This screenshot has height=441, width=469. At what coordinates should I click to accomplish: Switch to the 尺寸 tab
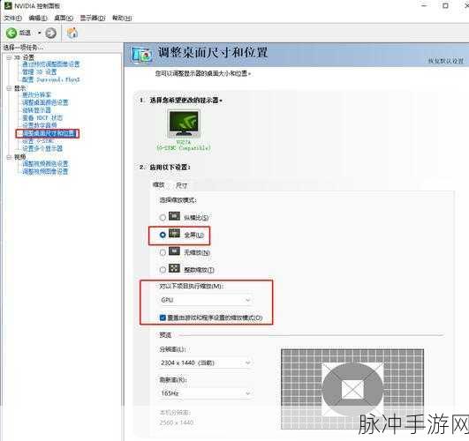(x=182, y=185)
